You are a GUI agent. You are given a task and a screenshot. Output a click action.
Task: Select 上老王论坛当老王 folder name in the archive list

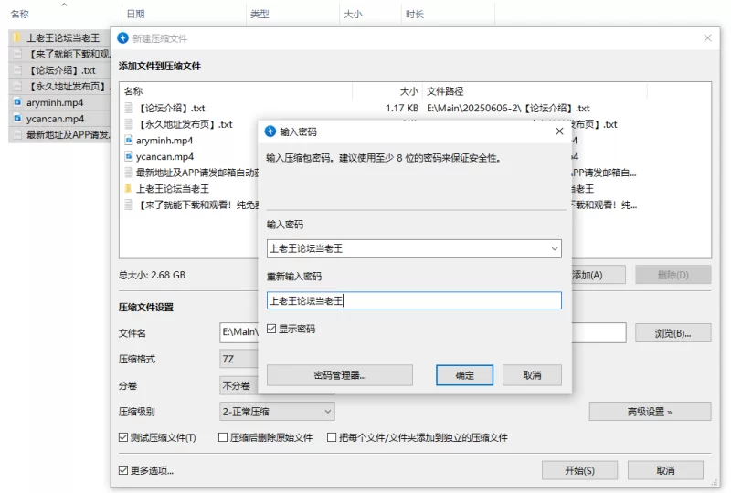[173, 189]
